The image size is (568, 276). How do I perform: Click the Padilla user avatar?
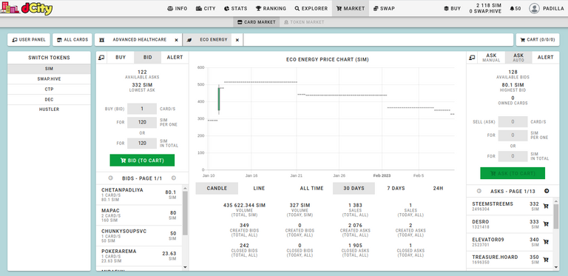click(x=534, y=8)
